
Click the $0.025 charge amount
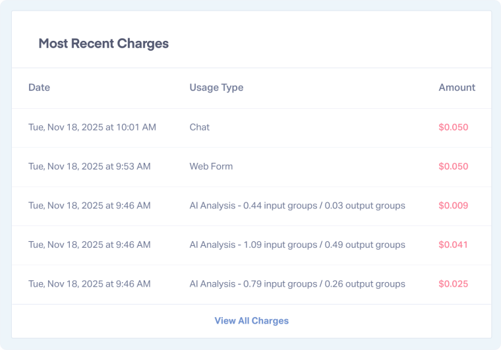pos(453,284)
